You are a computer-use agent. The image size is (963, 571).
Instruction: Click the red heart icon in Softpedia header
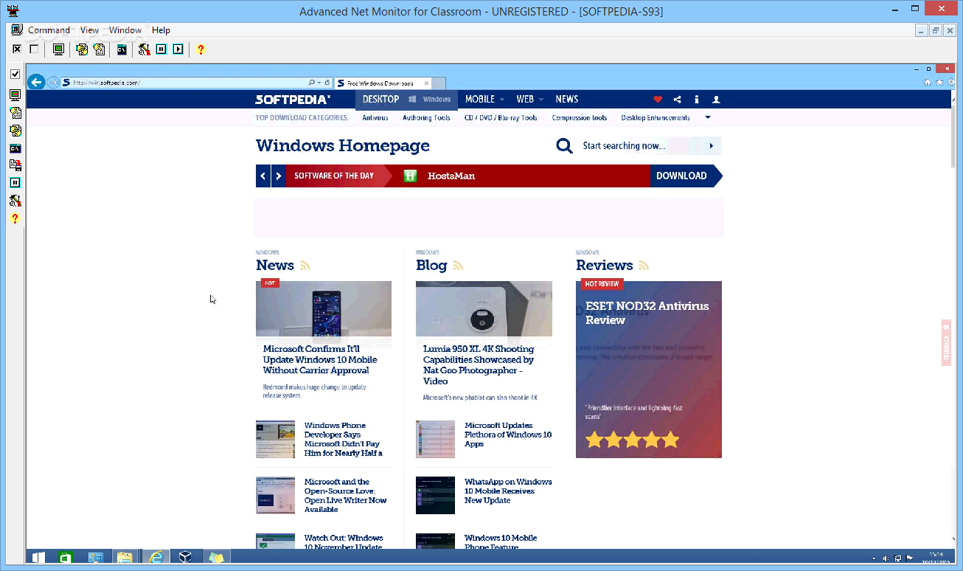coord(658,100)
